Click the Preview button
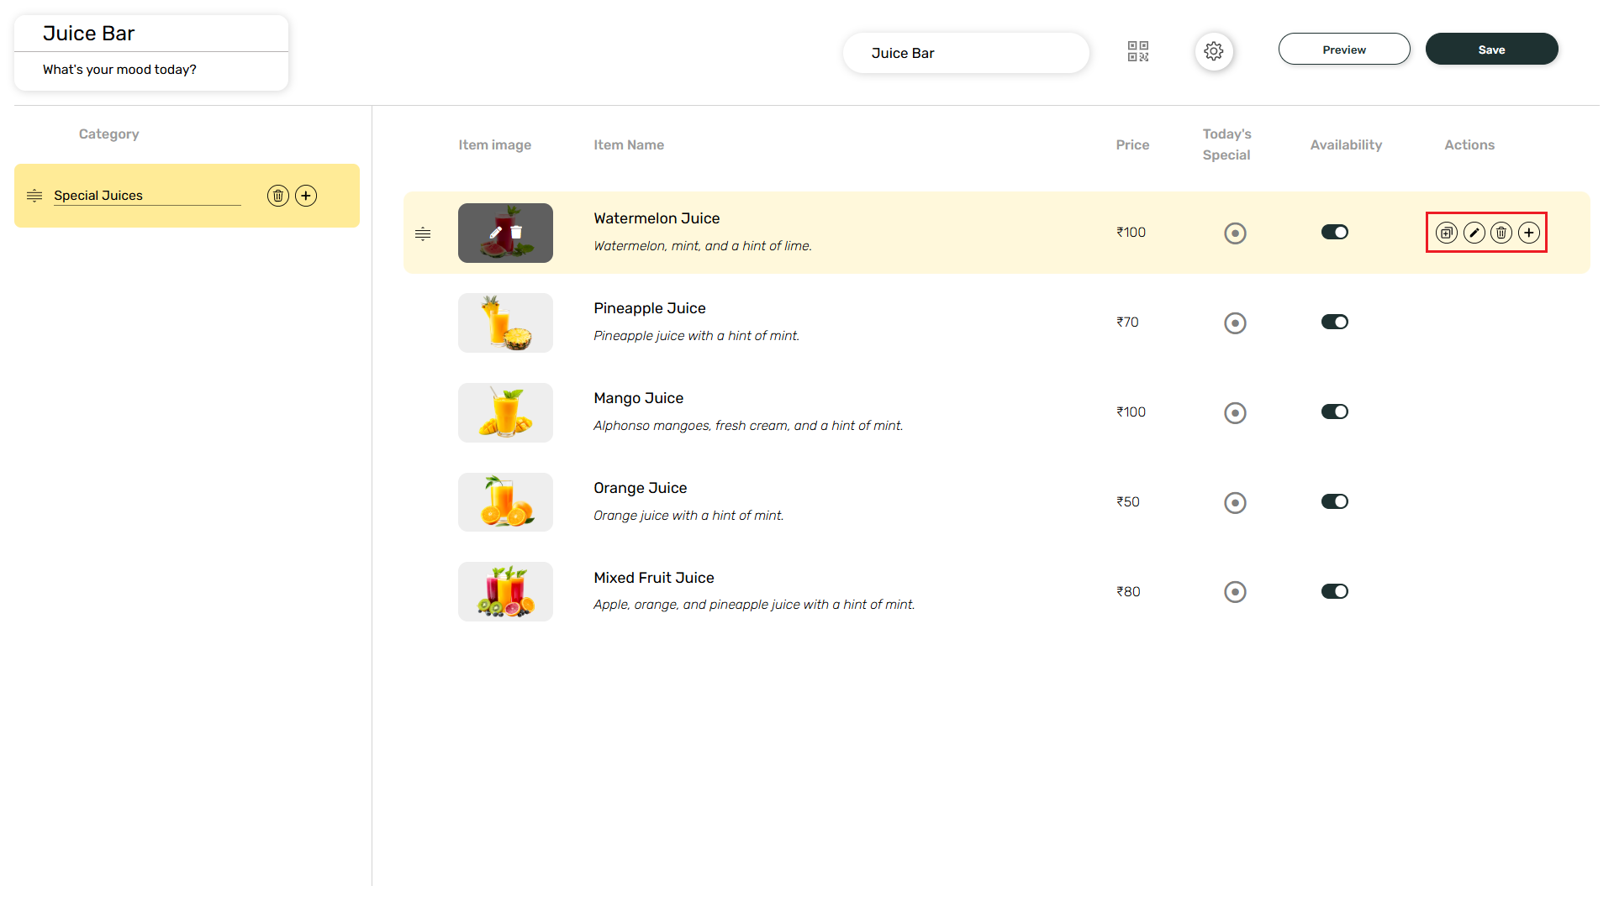The image size is (1614, 907). 1344,49
